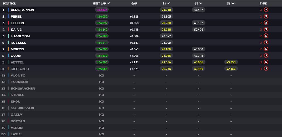The height and width of the screenshot is (137, 282).
Task: Select ALONSO driver name
Action: click(x=18, y=76)
